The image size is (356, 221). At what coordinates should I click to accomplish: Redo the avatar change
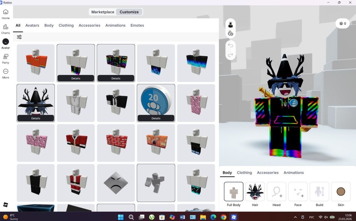tap(230, 55)
